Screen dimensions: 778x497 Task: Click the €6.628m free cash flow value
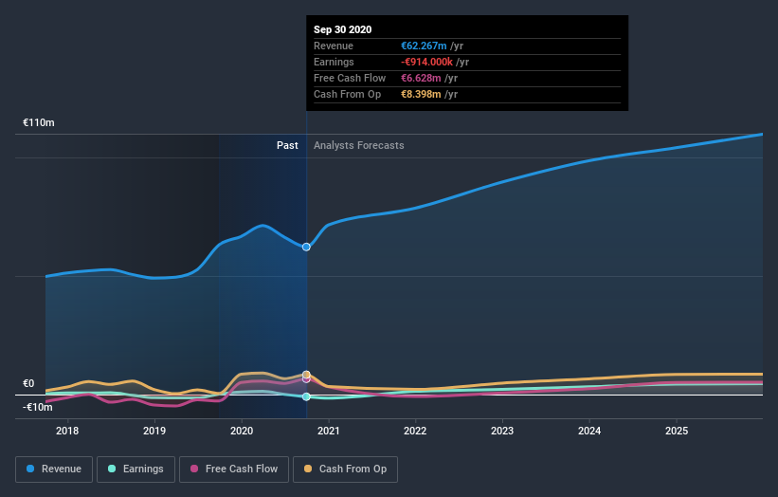pos(421,78)
